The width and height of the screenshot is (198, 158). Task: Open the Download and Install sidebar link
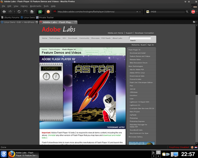click(138, 53)
